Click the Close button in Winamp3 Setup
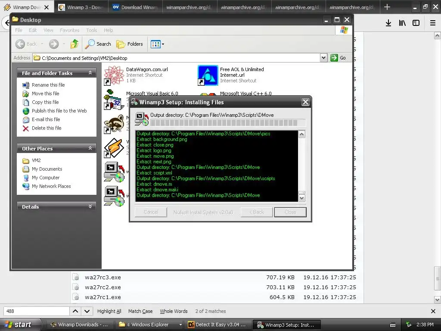The image size is (441, 331). (290, 212)
